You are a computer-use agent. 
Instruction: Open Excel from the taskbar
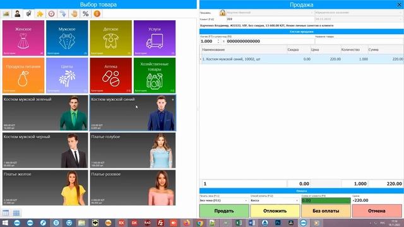[x=239, y=223]
